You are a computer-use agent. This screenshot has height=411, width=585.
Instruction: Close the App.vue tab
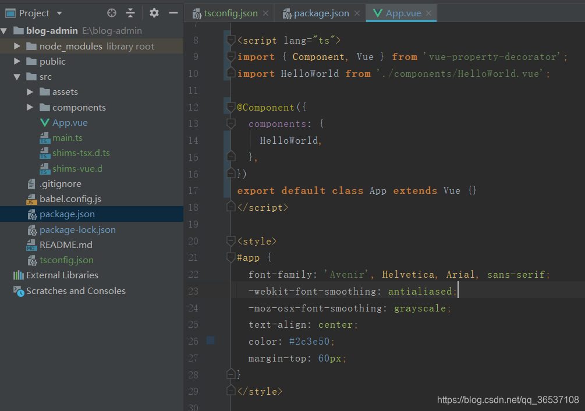pyautogui.click(x=428, y=13)
